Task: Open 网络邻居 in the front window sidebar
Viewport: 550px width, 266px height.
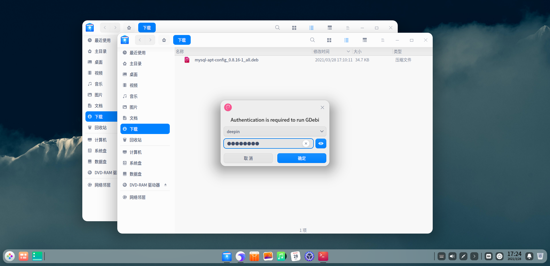Action: tap(145, 197)
